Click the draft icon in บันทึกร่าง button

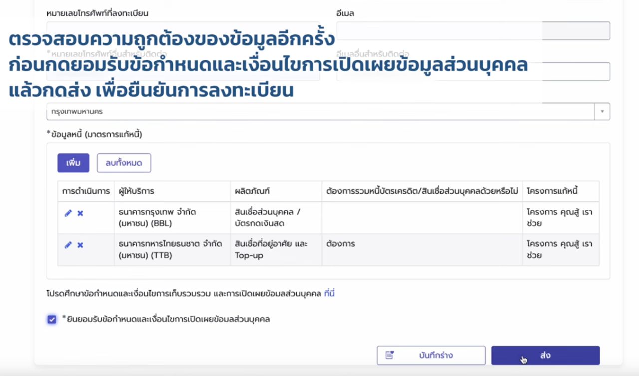coord(390,355)
